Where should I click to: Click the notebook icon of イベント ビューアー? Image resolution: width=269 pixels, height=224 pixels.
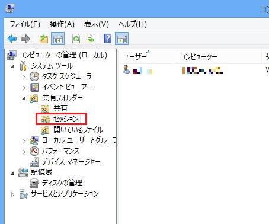[34, 87]
